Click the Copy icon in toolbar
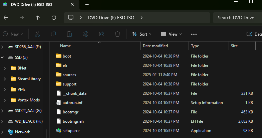 coord(53,34)
